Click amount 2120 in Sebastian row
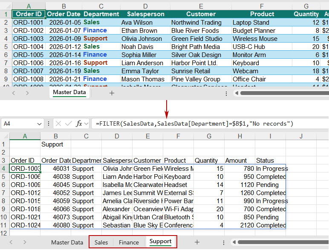Image resolution: width=329 pixels, height=250 pixels. pyautogui.click(x=240, y=225)
